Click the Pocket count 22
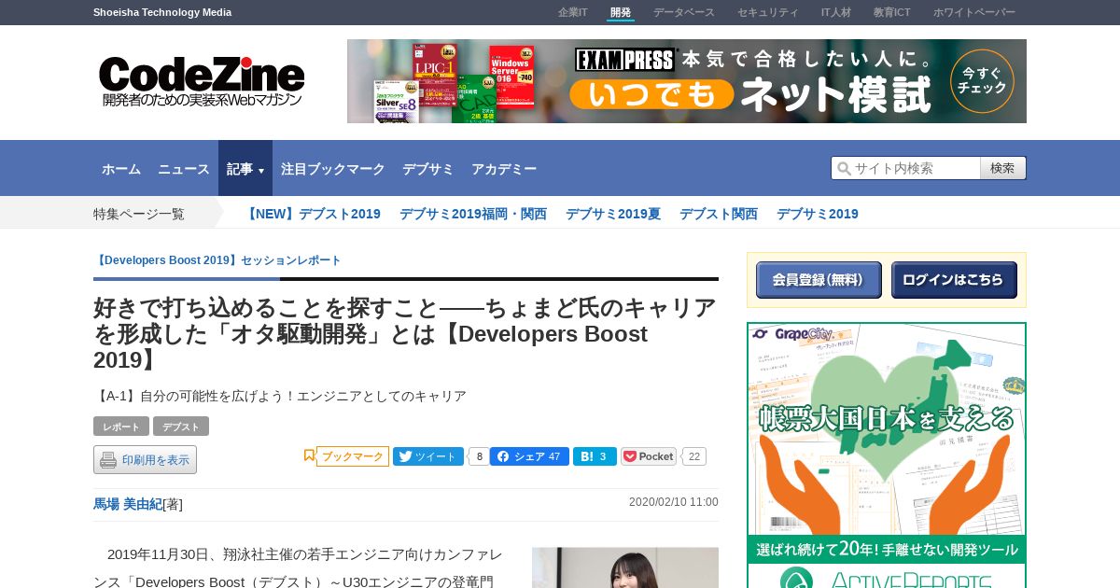 [694, 456]
